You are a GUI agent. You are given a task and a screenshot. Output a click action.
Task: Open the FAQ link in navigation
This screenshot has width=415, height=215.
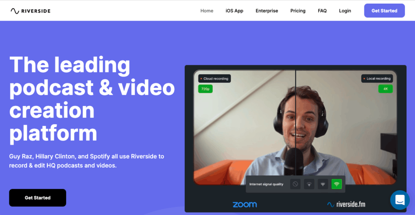[322, 11]
